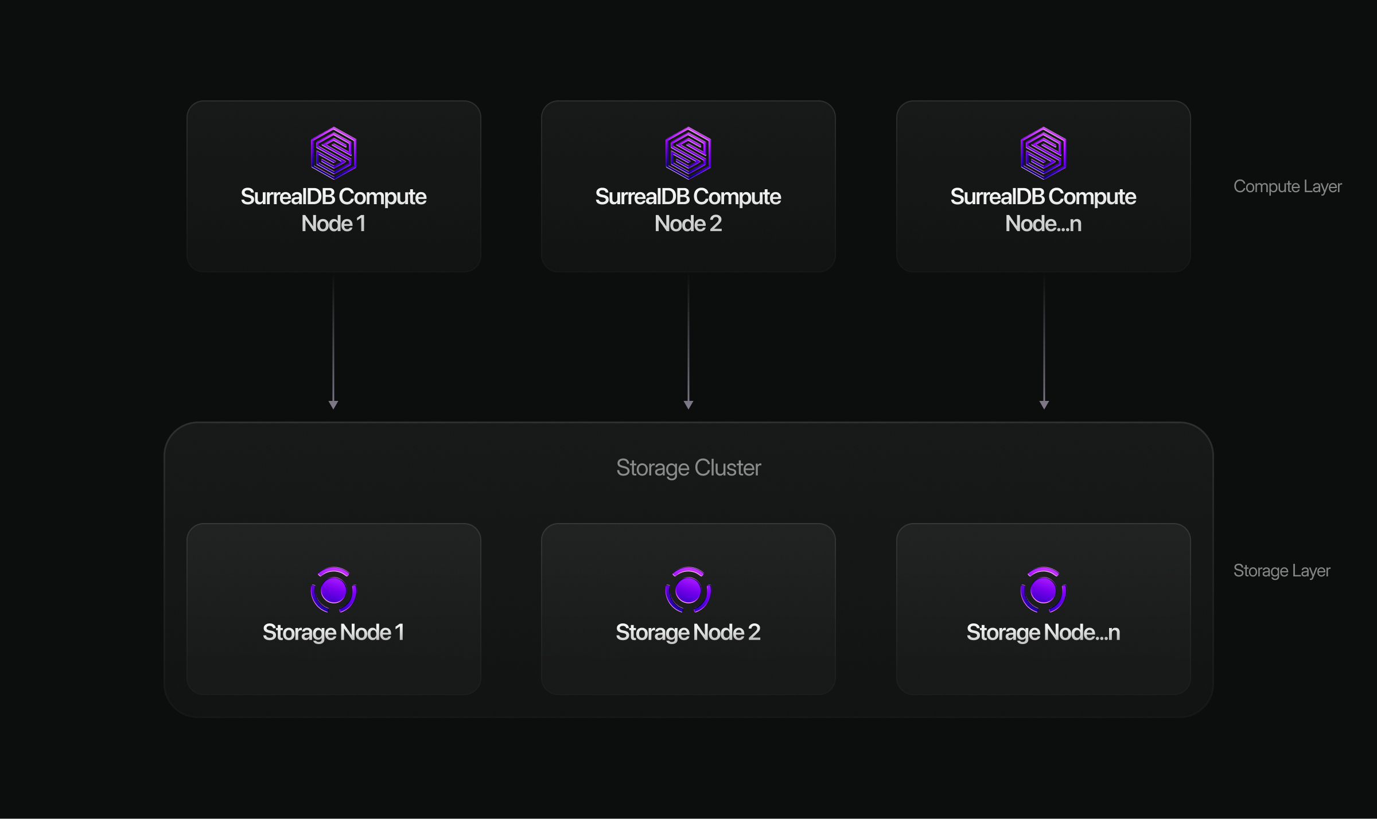The width and height of the screenshot is (1377, 819).
Task: Click the SurrealDB logo in Compute Node 2
Action: click(688, 153)
